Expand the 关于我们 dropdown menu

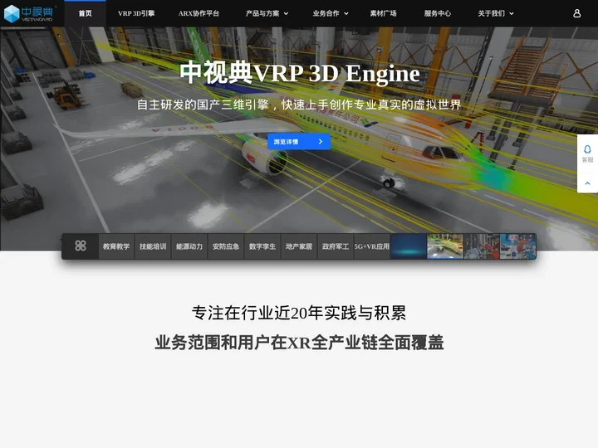[x=496, y=13]
